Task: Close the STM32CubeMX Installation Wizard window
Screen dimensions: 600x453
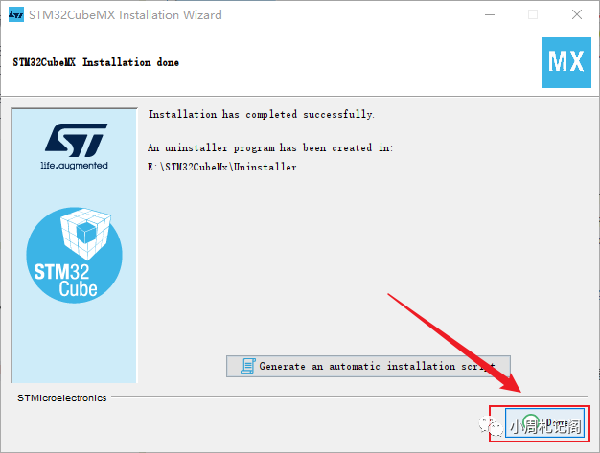Action: [x=577, y=15]
